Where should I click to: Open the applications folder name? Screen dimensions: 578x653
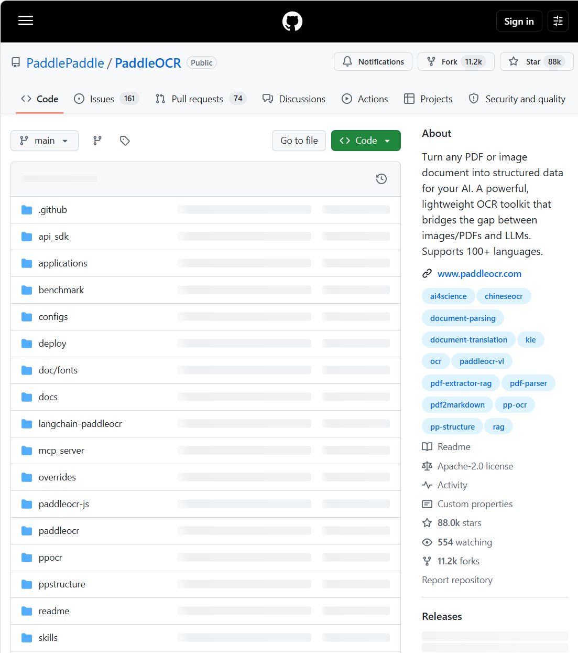point(63,263)
